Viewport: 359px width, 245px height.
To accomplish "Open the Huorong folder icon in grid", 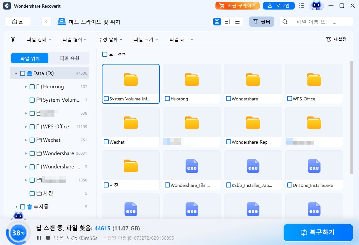I will [x=192, y=79].
